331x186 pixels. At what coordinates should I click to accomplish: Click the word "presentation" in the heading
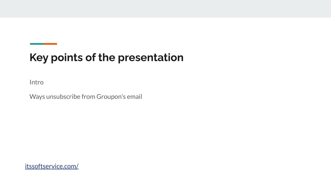coord(151,57)
